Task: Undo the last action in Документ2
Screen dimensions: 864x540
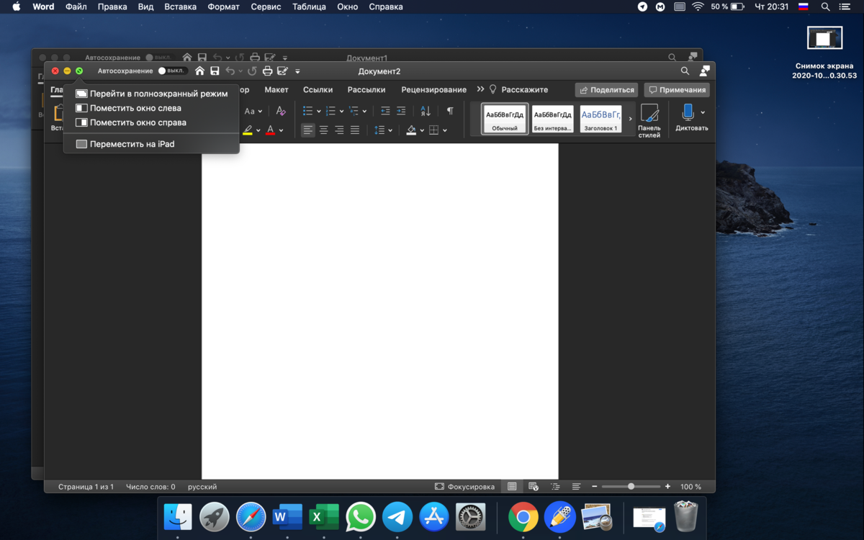Action: tap(230, 71)
